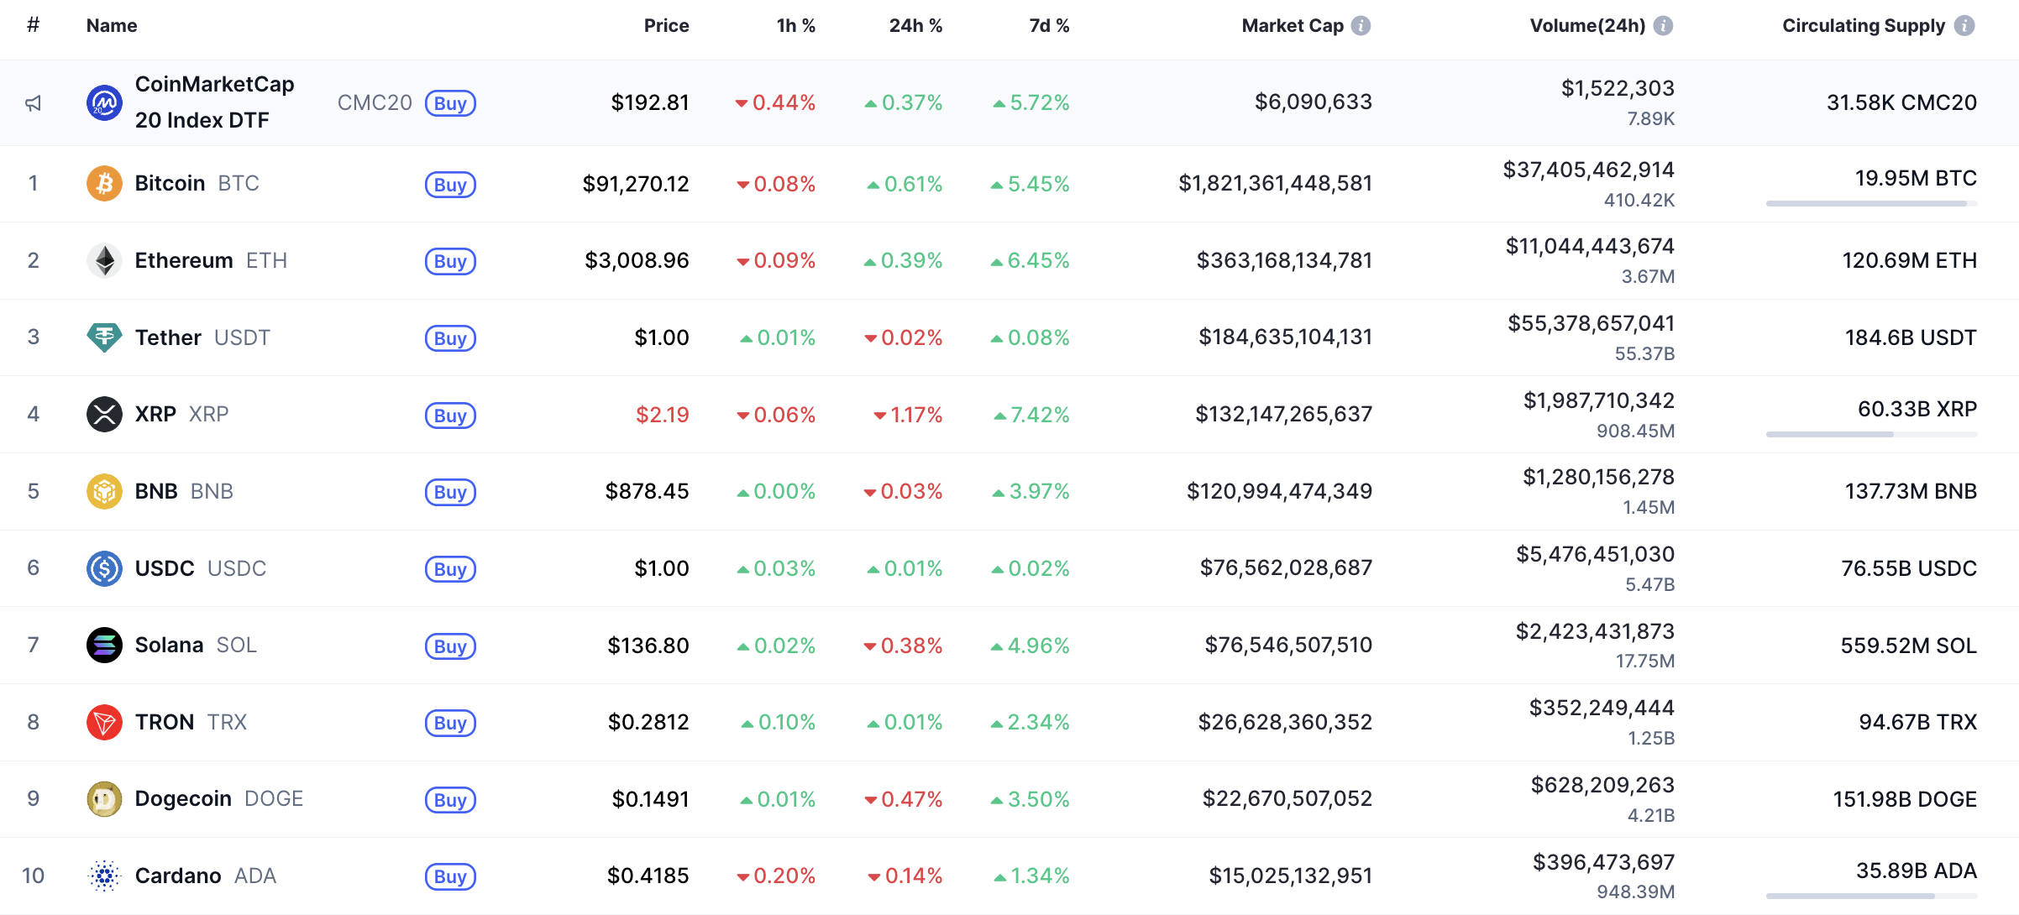Sort by the Name column header
This screenshot has height=915, width=2019.
[112, 26]
